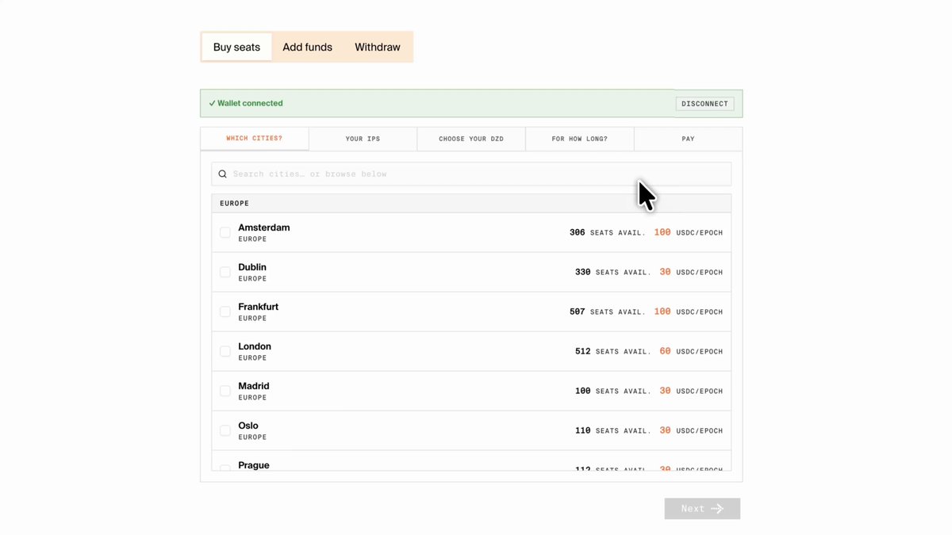
Task: Click the Prague city name
Action: tap(254, 465)
